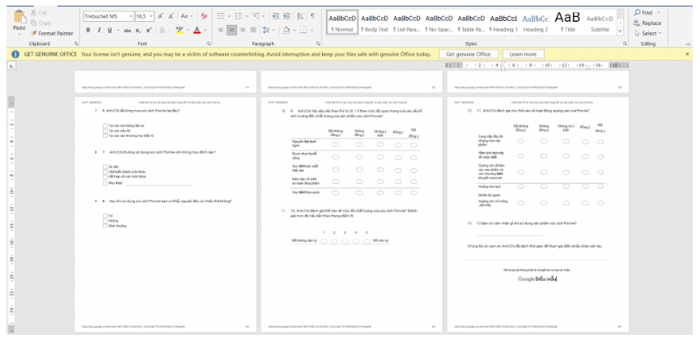Screen dimensions: 700x339
Task: Open the Select dropdown in Editing
Action: pos(650,33)
